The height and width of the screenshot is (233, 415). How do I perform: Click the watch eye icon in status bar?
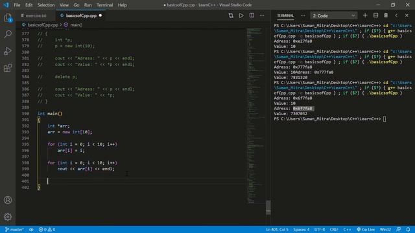(x=31, y=230)
